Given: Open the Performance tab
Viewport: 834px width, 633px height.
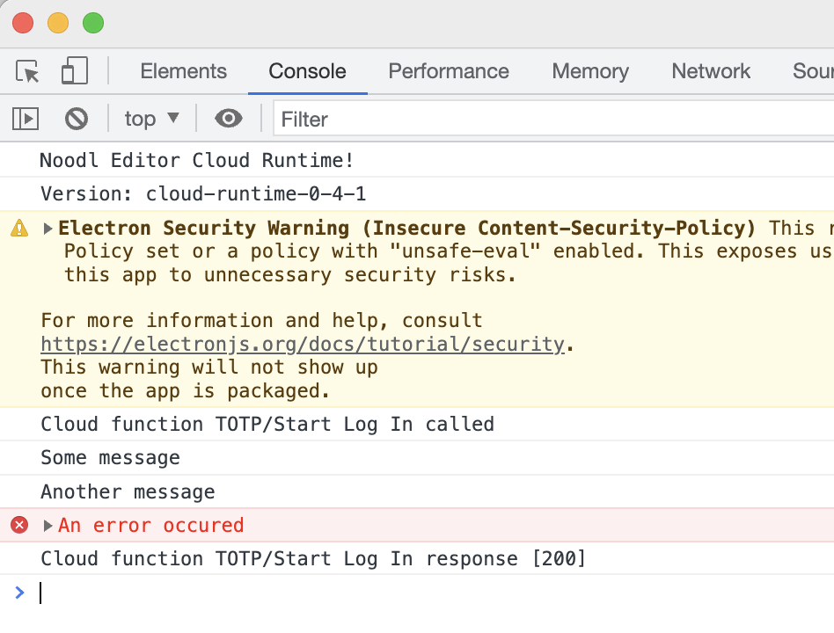Looking at the screenshot, I should (449, 71).
